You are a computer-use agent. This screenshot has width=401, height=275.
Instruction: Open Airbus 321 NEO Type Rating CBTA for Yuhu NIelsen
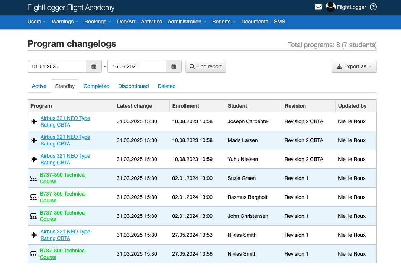(65, 159)
